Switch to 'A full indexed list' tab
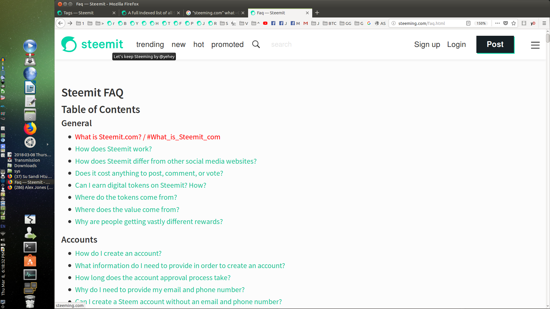Screen dimensions: 550x309 point(151,13)
